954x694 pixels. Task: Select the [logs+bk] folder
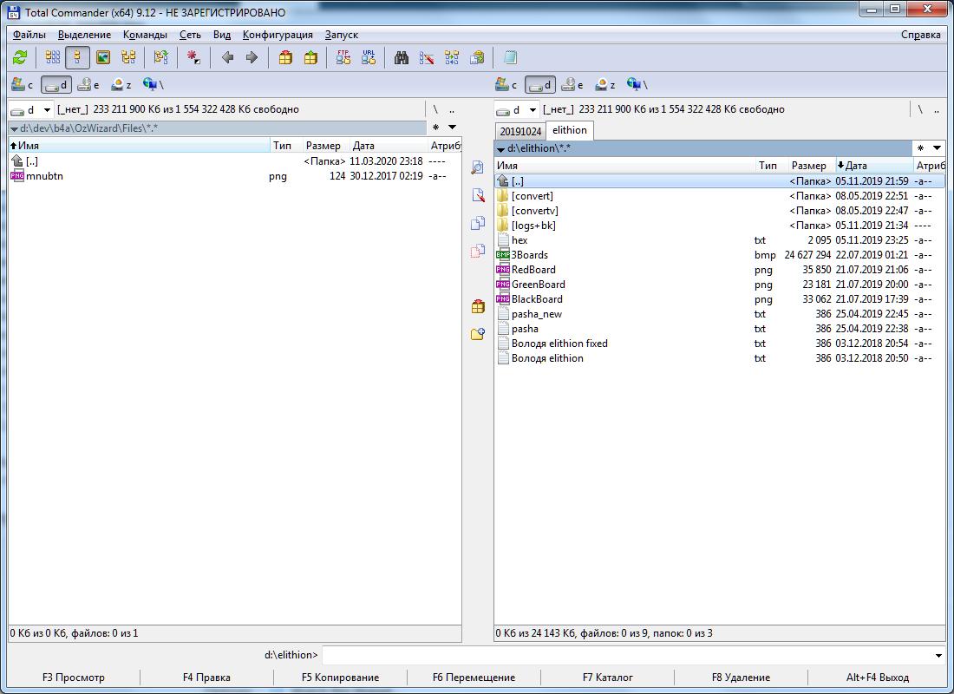[720, 226]
